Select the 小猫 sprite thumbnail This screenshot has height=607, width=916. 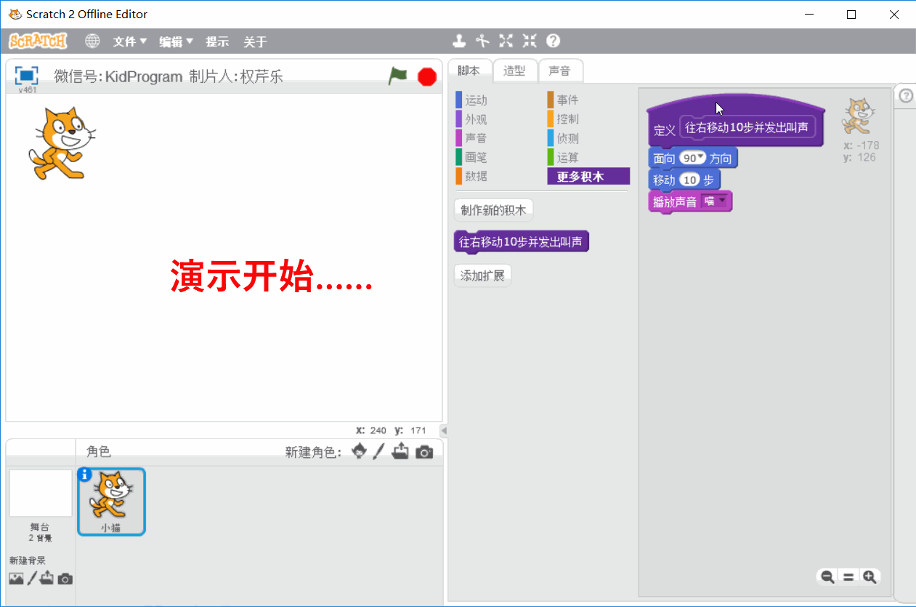(111, 502)
